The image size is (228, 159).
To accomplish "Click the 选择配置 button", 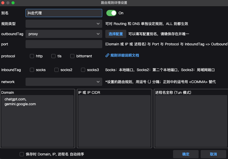I will 116,34.
